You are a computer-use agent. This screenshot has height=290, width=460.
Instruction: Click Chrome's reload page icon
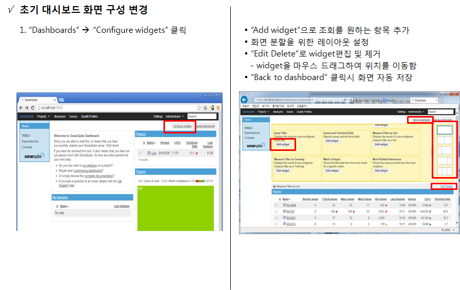tap(32, 108)
